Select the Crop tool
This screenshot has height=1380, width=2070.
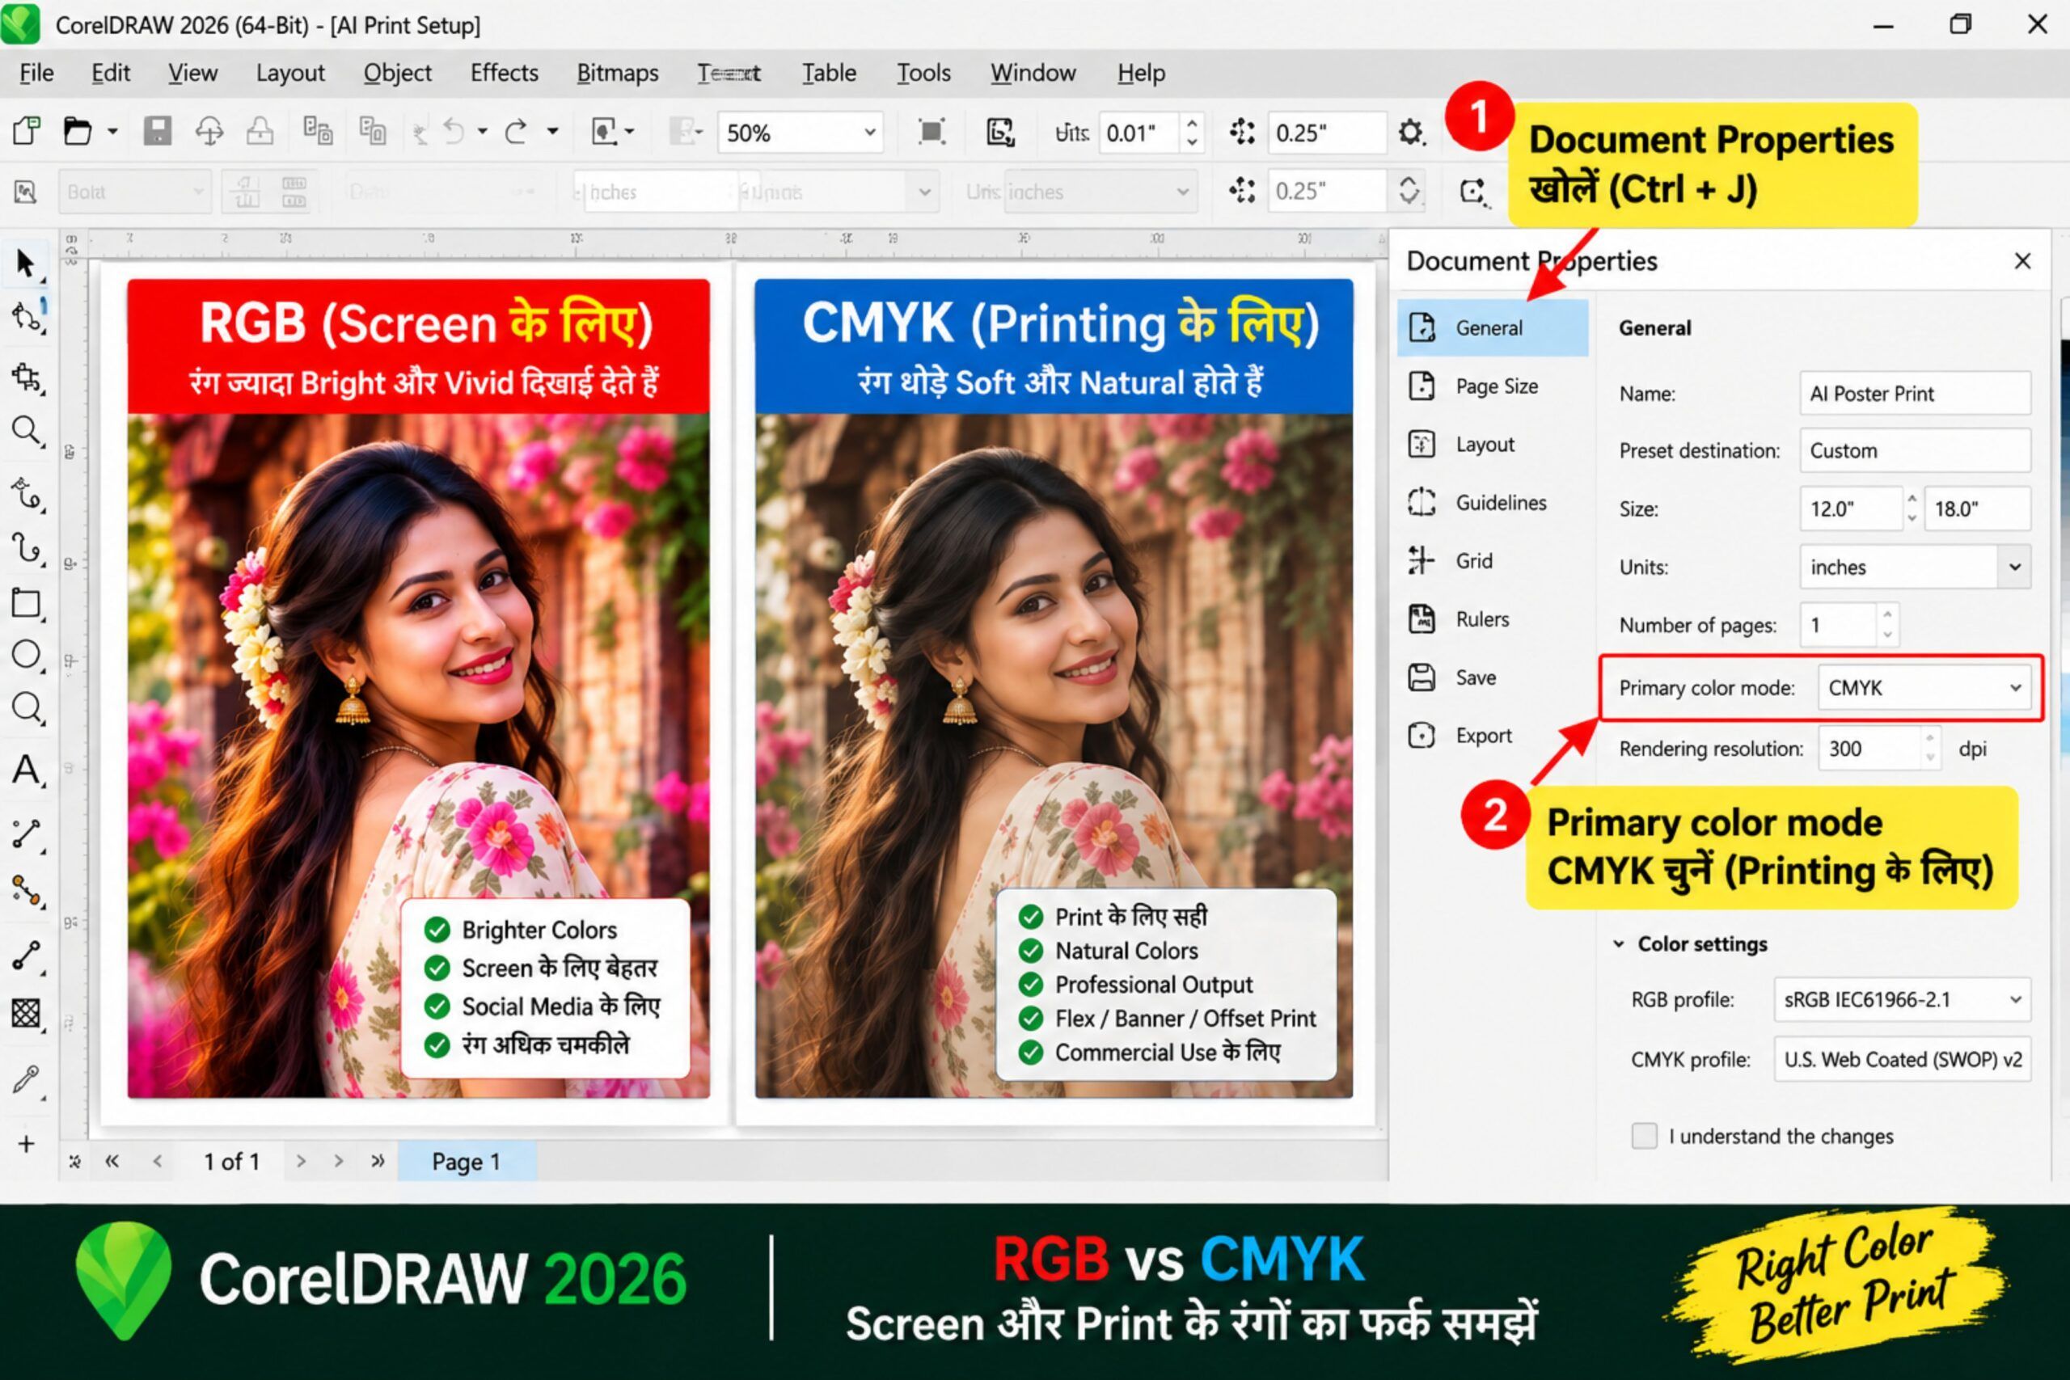pyautogui.click(x=26, y=378)
